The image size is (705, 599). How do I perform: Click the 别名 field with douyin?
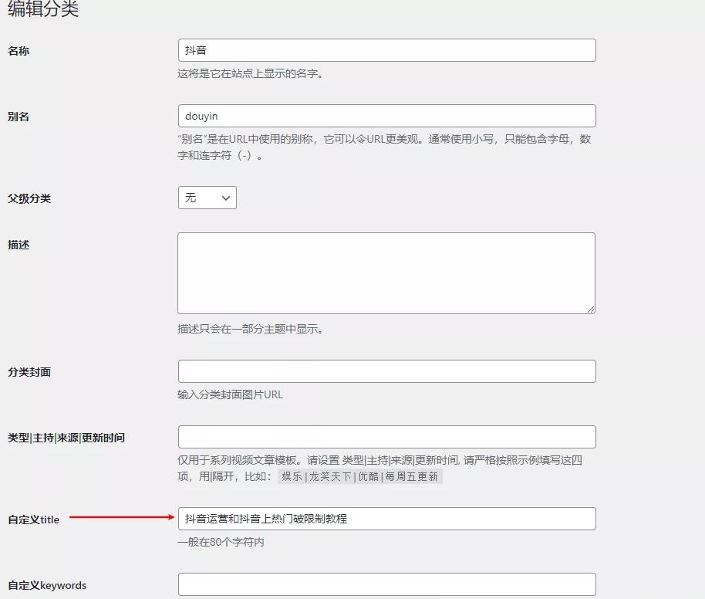[386, 116]
